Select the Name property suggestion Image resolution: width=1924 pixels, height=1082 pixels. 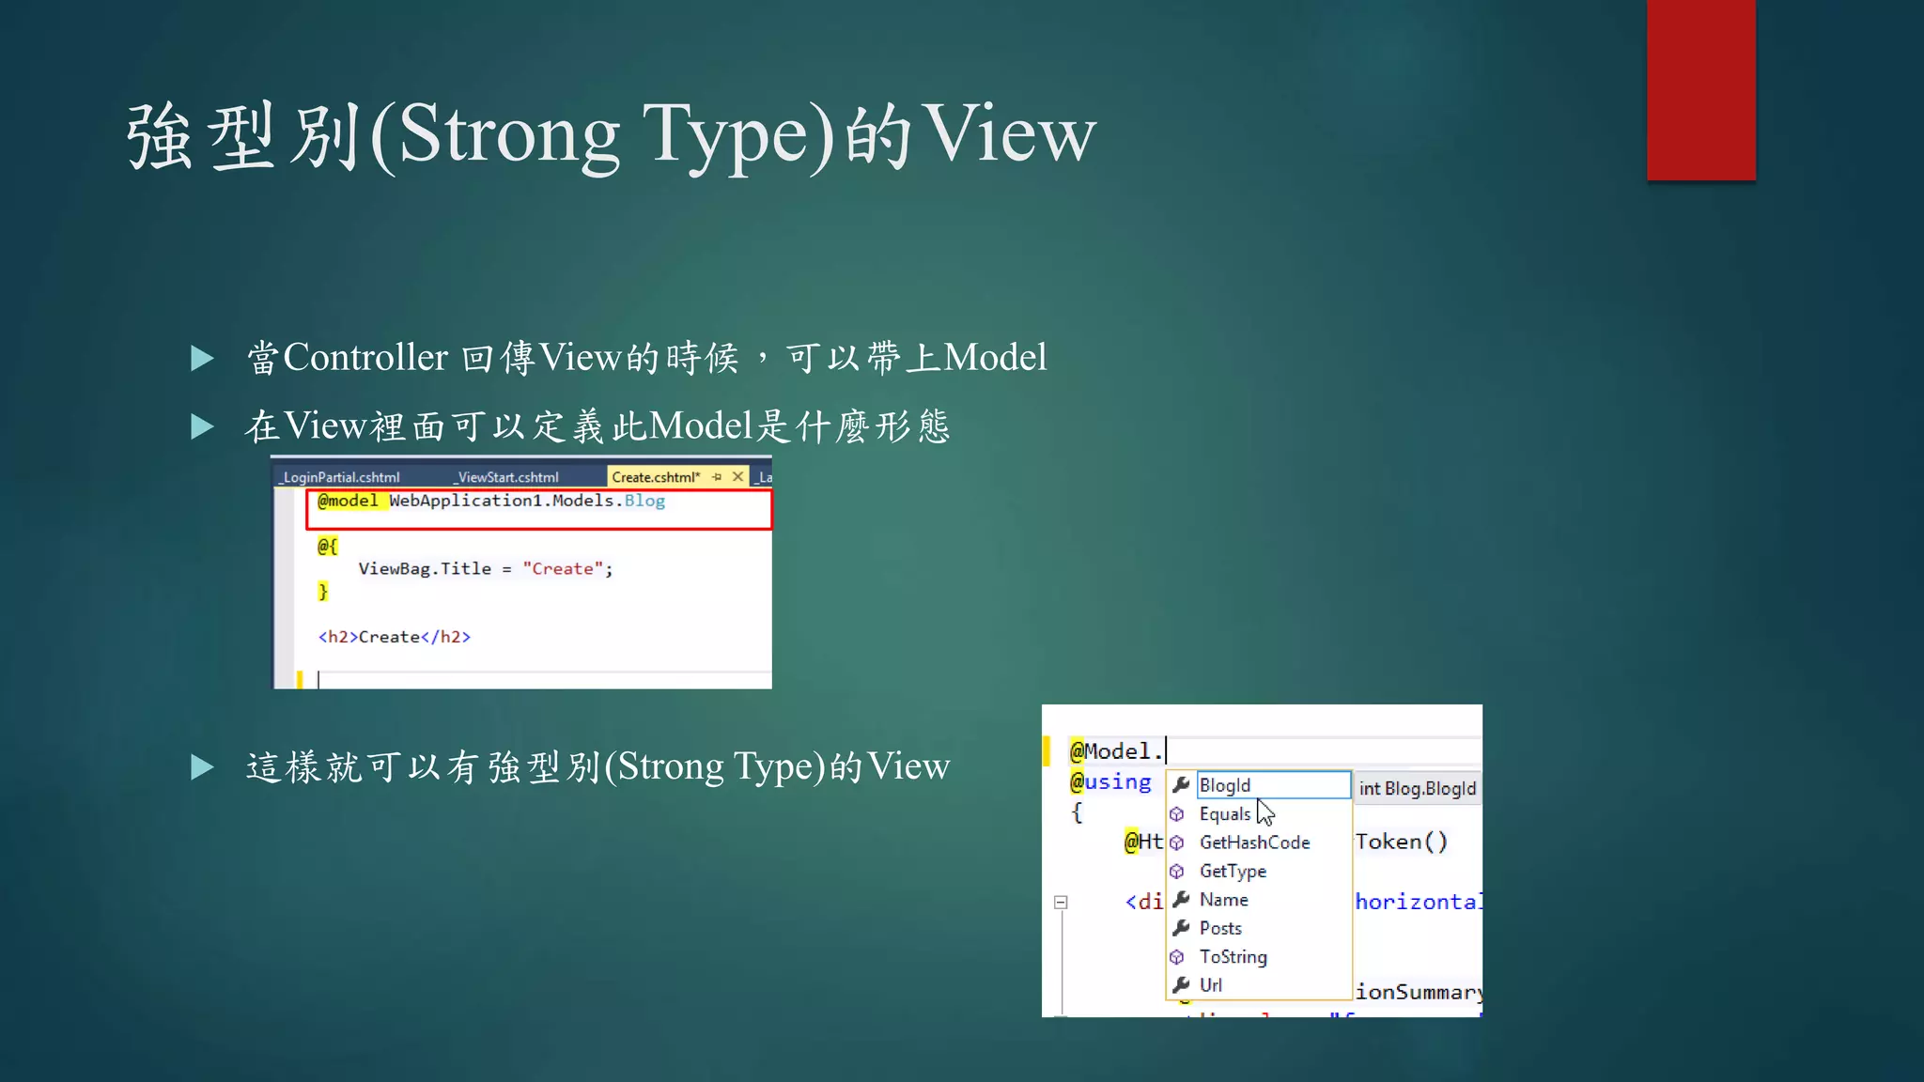(1223, 900)
